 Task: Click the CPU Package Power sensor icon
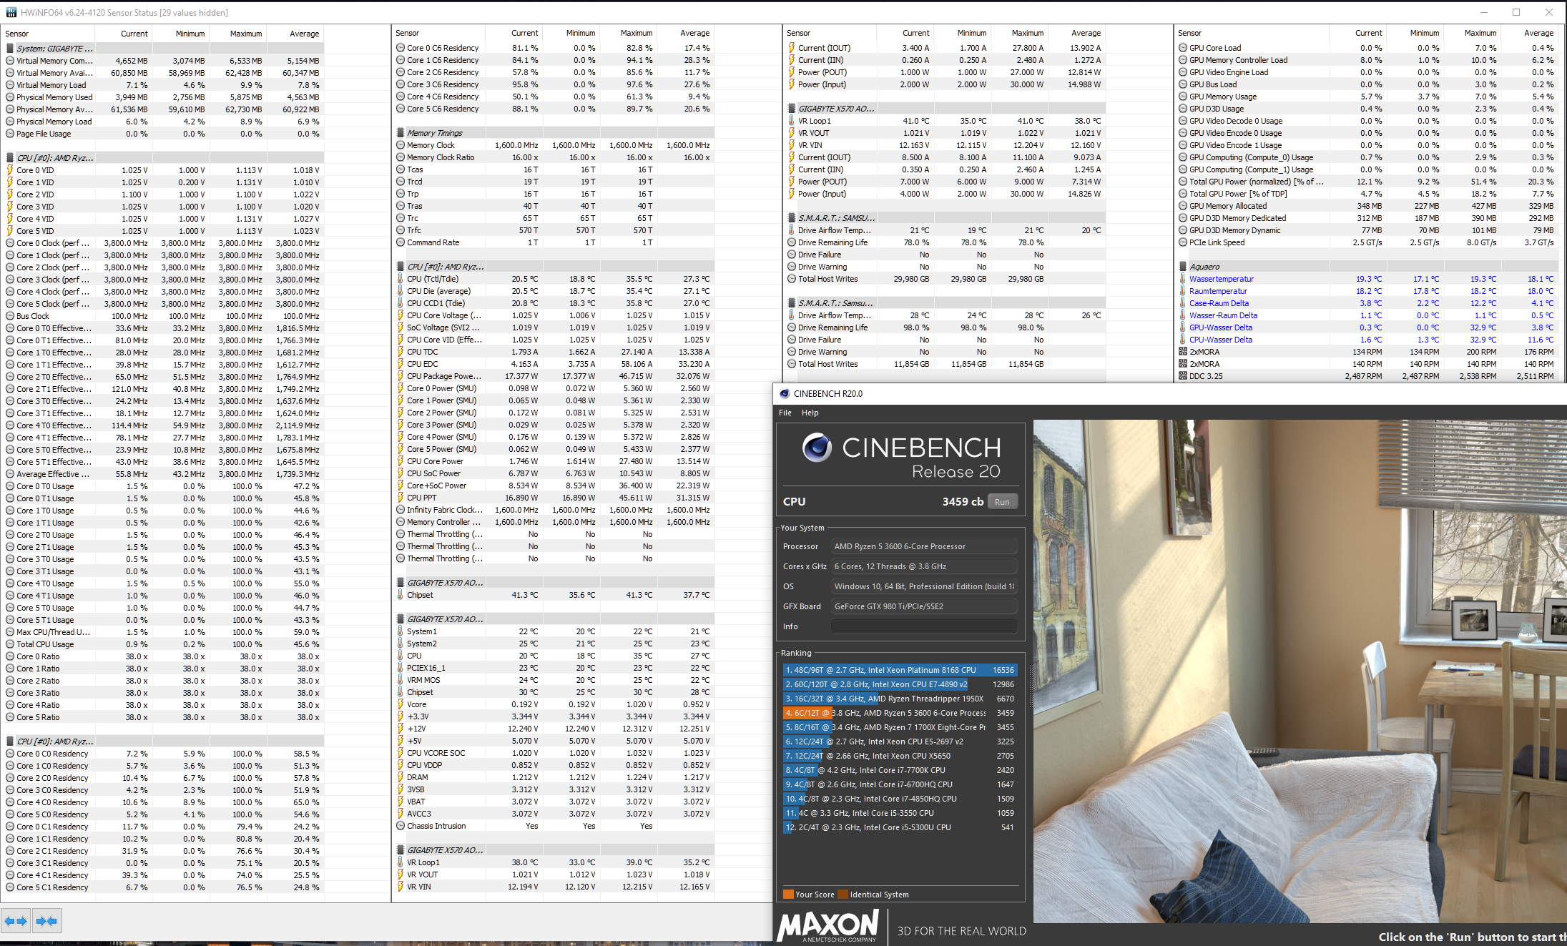tap(401, 376)
